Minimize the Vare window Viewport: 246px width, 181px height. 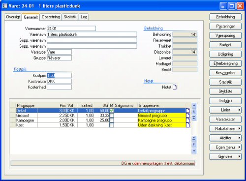click(223, 6)
